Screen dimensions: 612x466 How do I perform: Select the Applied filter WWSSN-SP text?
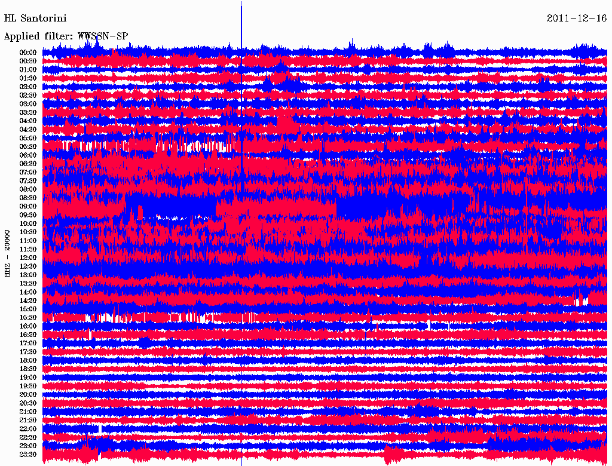coord(66,36)
